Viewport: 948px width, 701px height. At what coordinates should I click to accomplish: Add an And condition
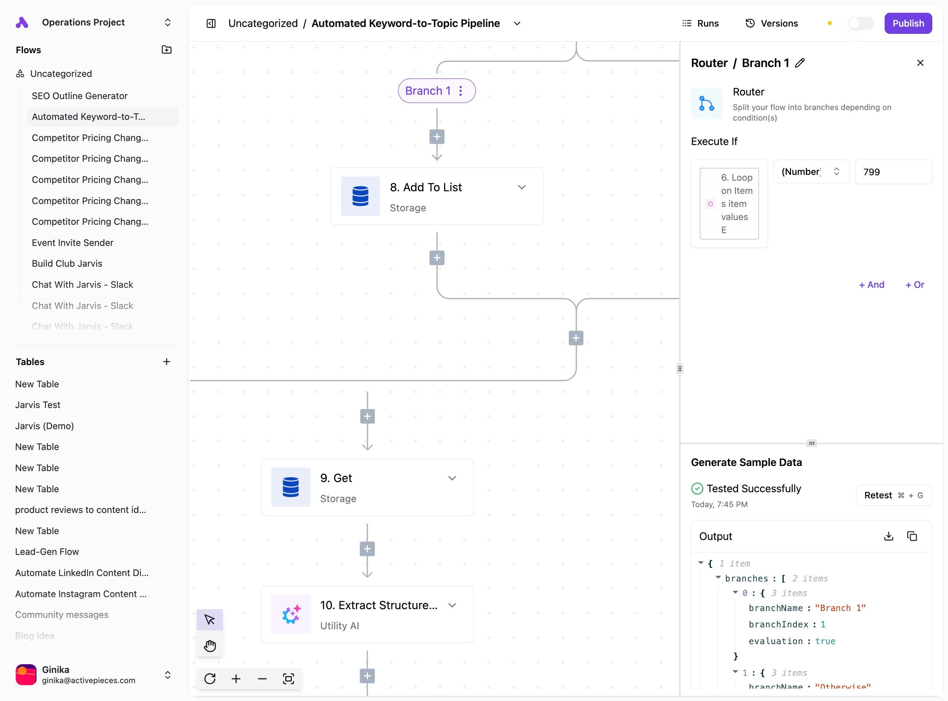pos(871,285)
